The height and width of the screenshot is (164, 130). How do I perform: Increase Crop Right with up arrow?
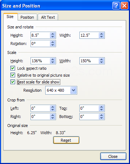pyautogui.click(x=52, y=115)
